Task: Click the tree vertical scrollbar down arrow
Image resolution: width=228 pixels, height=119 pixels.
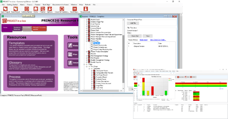Action: pos(123,88)
